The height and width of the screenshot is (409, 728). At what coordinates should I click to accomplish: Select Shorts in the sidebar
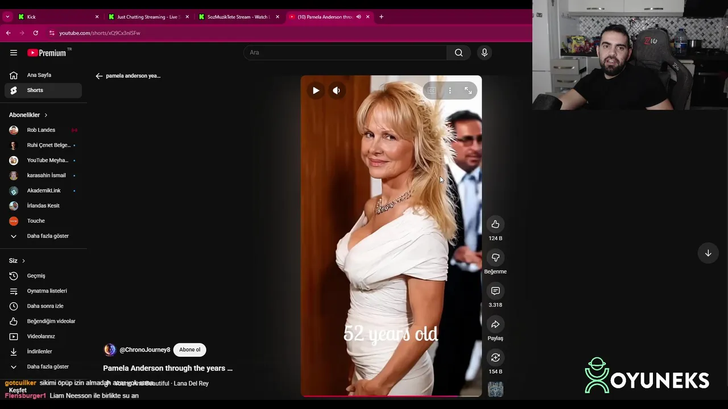tap(43, 90)
